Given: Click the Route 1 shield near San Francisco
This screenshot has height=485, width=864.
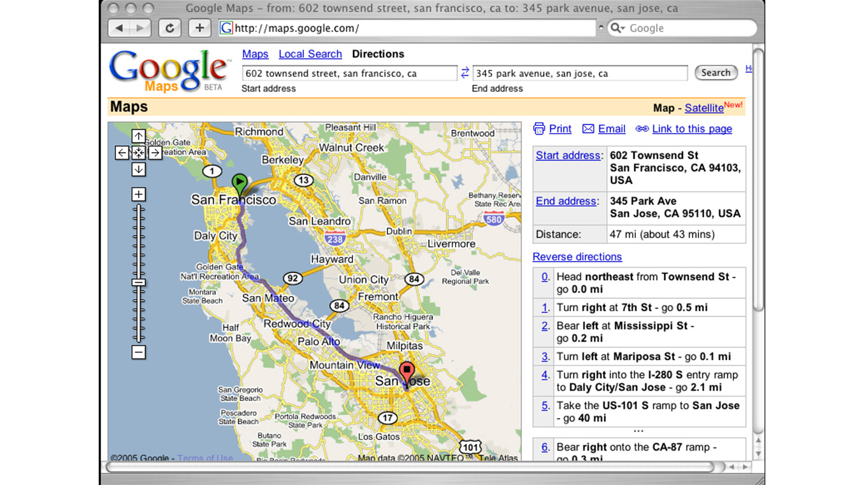Looking at the screenshot, I should [212, 171].
